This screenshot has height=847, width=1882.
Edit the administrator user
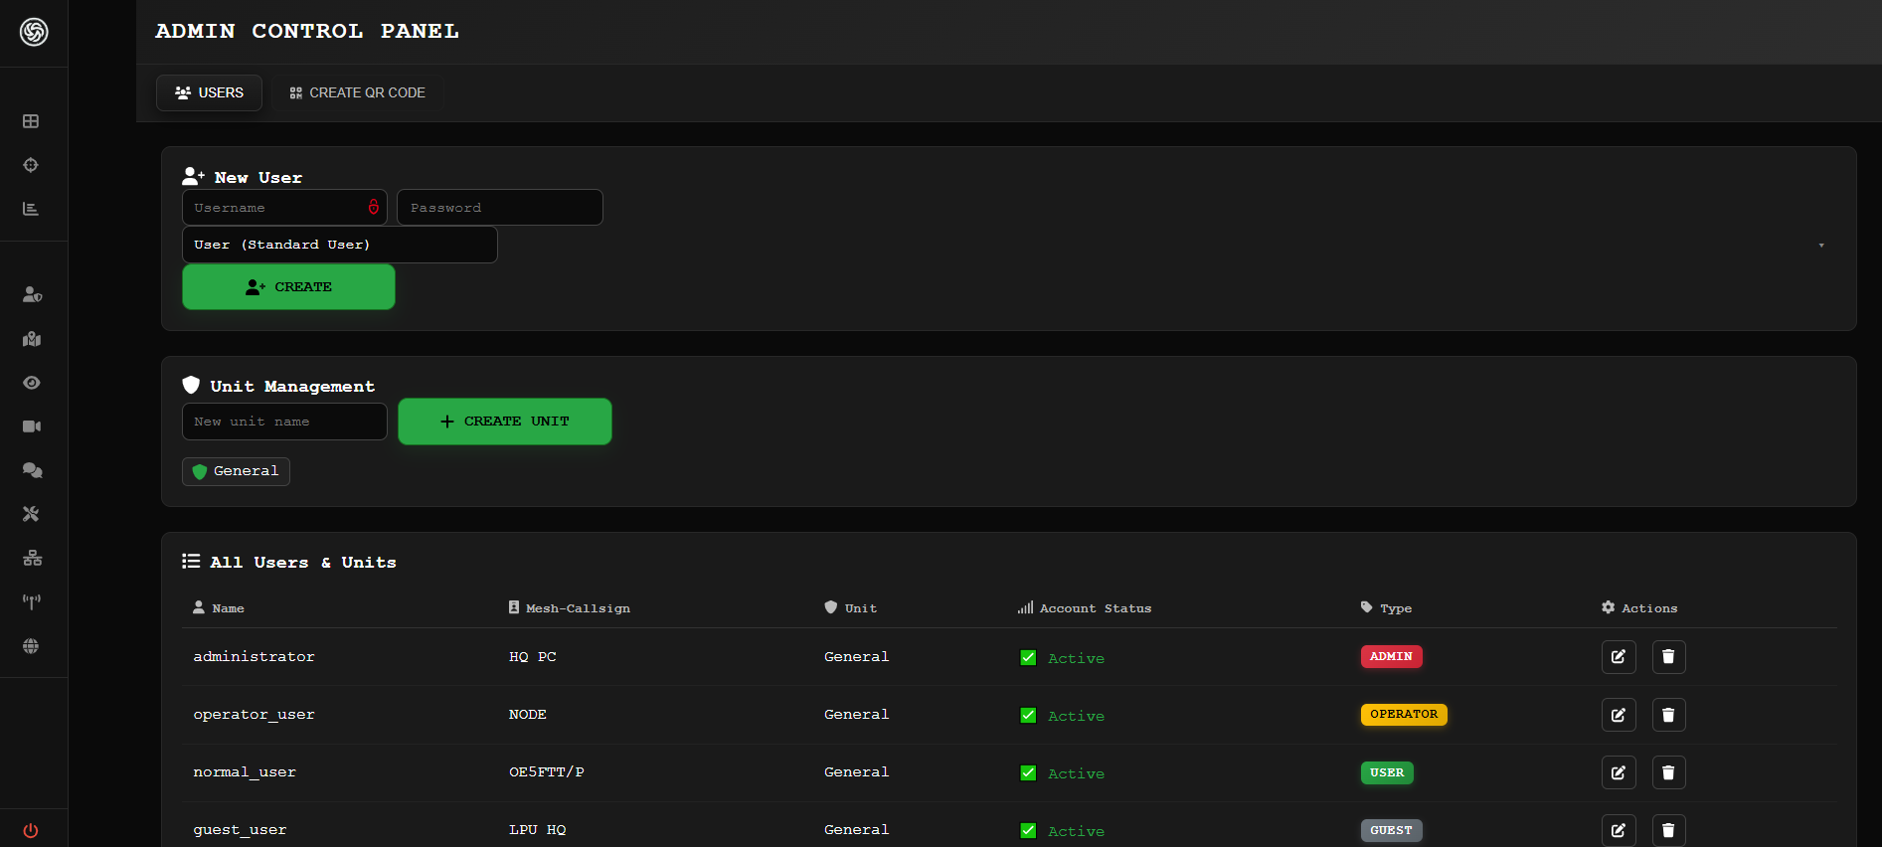[1618, 657]
